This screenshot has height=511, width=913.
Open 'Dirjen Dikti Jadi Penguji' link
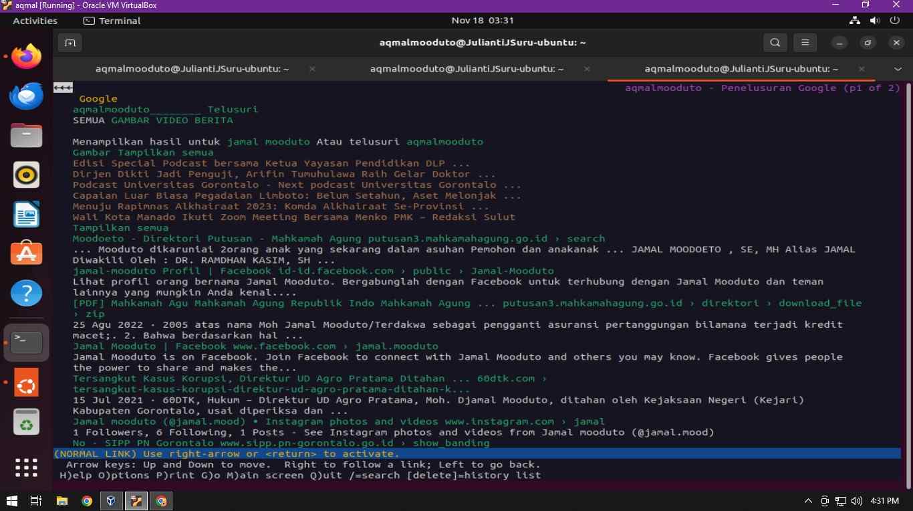click(x=284, y=174)
